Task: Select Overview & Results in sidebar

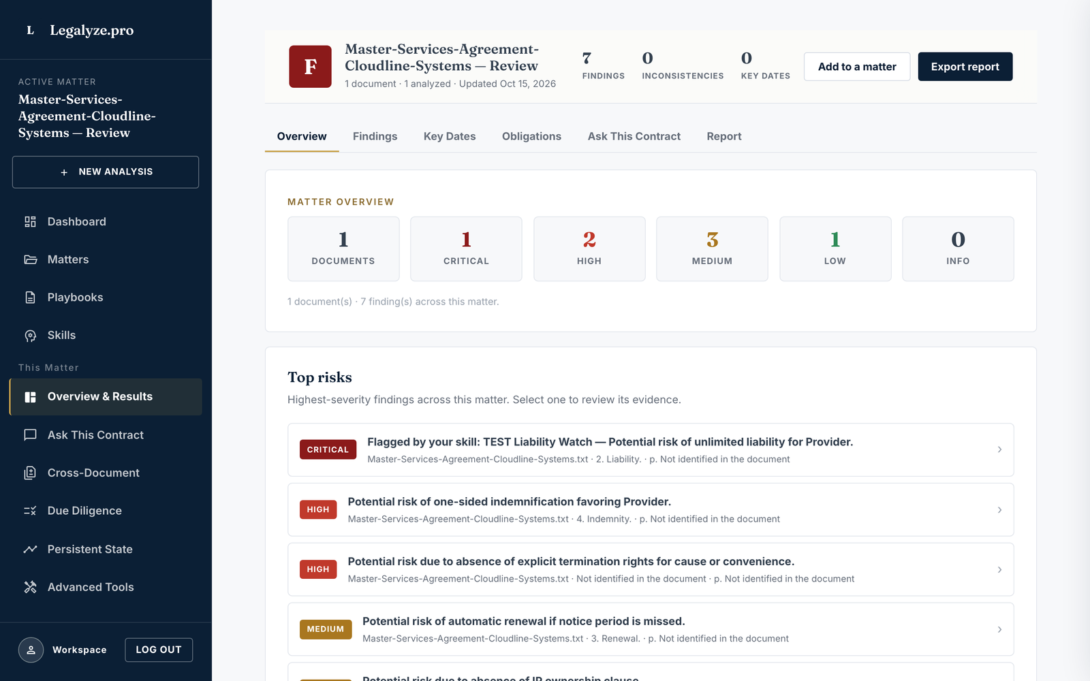Action: click(106, 397)
